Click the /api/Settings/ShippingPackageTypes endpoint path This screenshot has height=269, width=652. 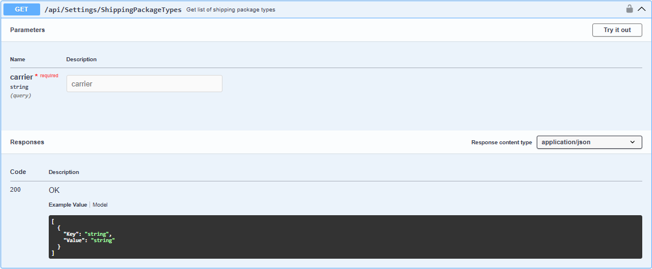[x=113, y=10]
